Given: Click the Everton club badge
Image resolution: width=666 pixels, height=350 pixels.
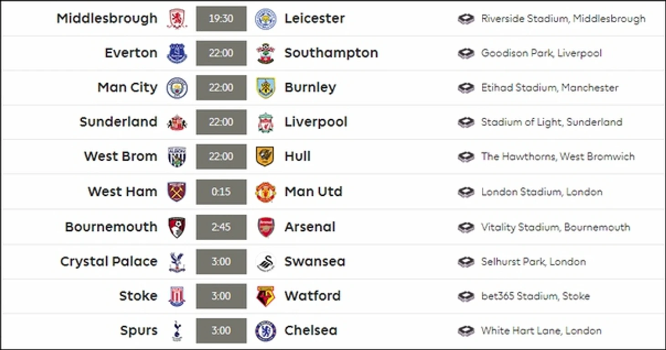Looking at the screenshot, I should (177, 53).
